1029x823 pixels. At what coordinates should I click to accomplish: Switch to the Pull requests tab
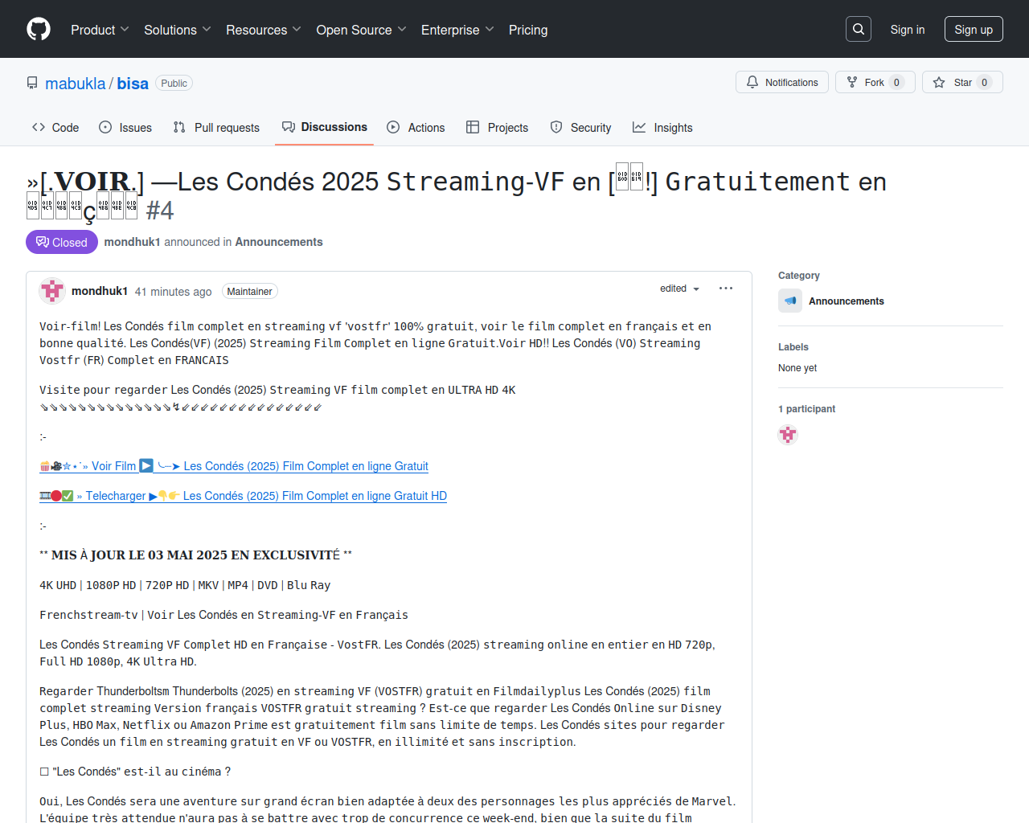216,127
